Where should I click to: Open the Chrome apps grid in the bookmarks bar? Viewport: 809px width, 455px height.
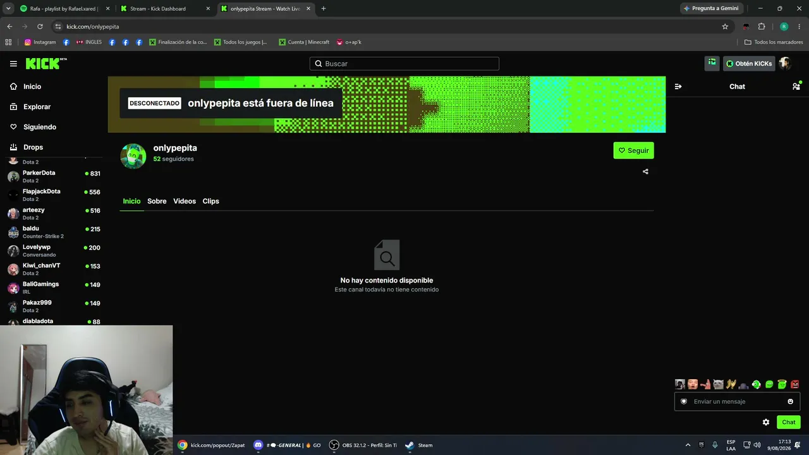[x=8, y=42]
